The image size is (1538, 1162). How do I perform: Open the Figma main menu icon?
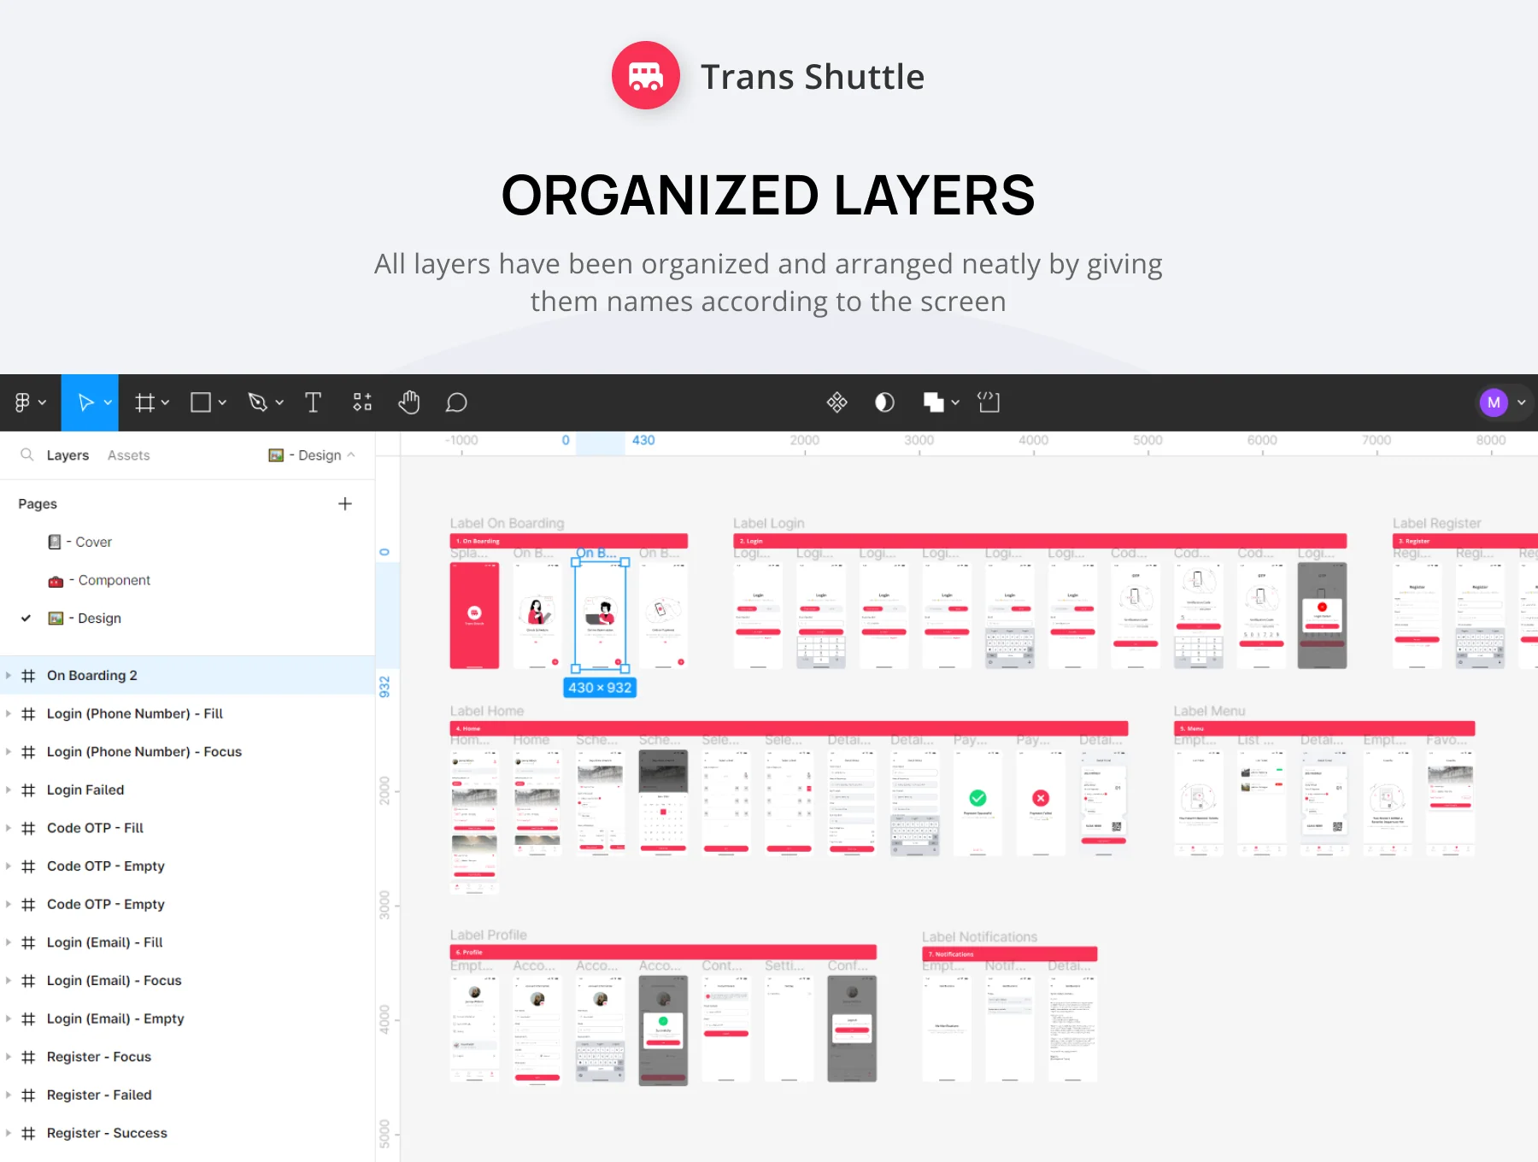click(22, 402)
